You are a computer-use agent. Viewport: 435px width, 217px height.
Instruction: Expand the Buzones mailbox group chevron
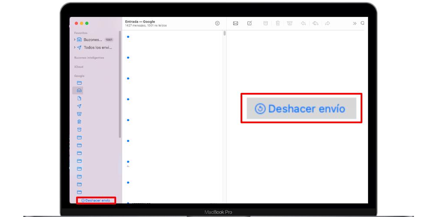tap(75, 39)
